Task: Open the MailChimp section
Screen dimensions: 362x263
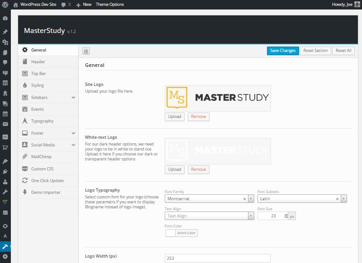Action: coord(48,157)
